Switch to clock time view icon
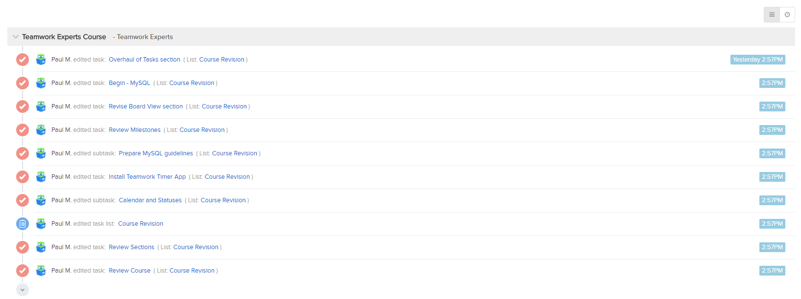The width and height of the screenshot is (801, 299). point(787,15)
